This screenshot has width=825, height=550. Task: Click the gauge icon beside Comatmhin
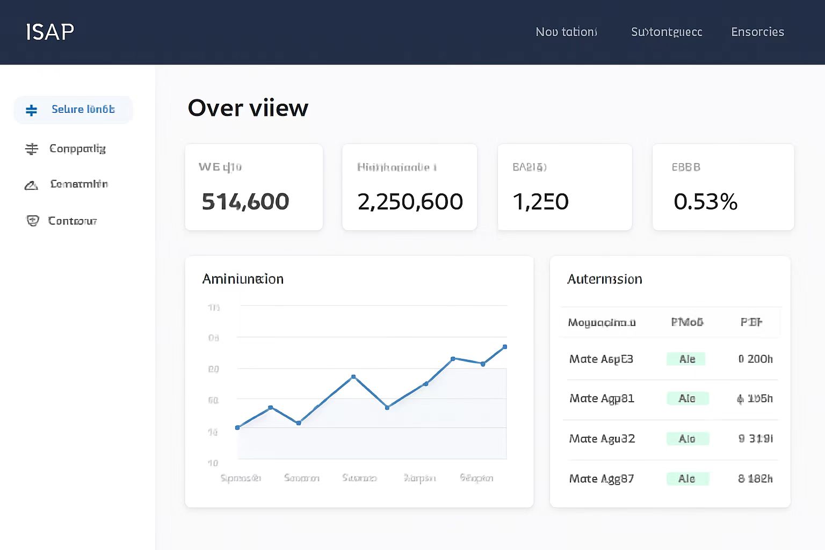point(31,185)
